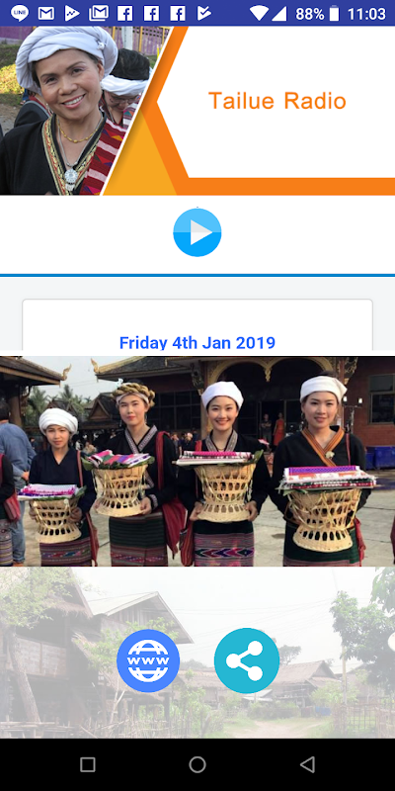Viewport: 395px width, 791px height.
Task: Tap the teal share icon
Action: (x=246, y=660)
